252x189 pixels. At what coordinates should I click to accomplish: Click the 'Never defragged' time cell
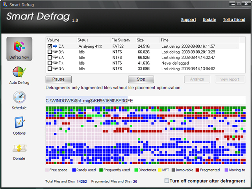click(175, 63)
